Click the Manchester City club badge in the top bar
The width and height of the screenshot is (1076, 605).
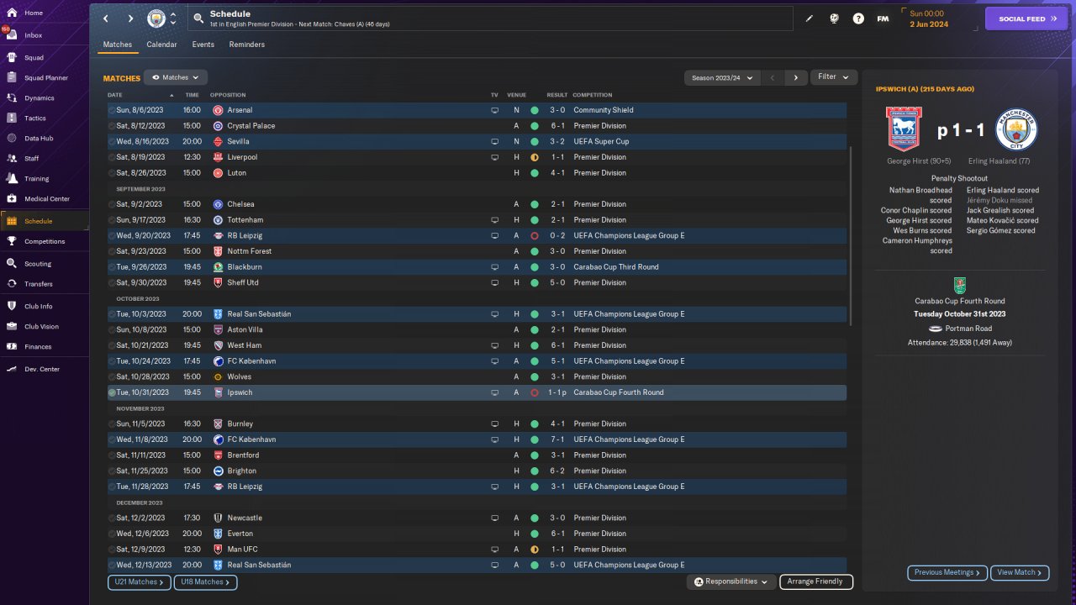(156, 18)
